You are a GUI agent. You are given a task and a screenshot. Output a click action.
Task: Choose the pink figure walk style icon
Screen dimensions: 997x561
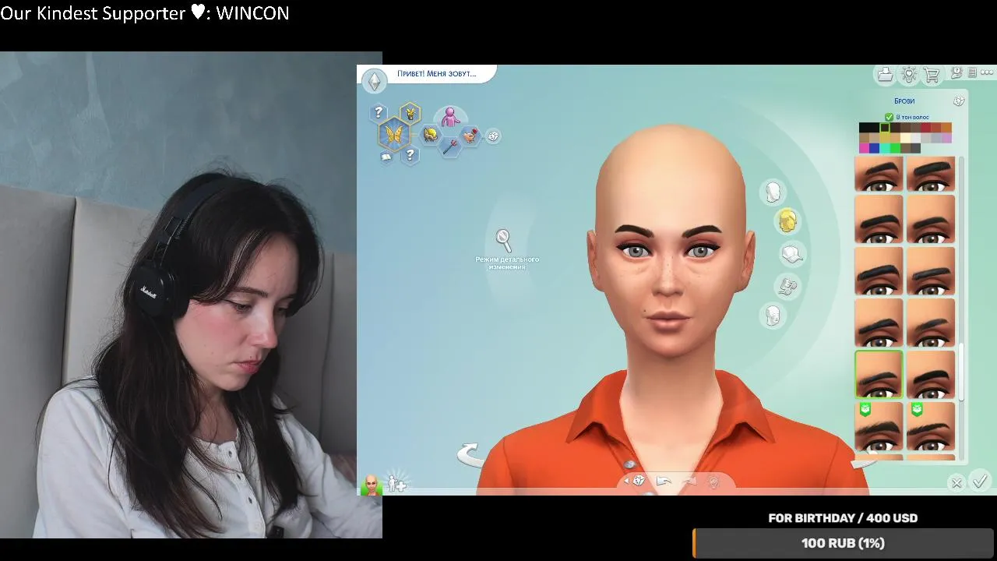[x=450, y=117]
